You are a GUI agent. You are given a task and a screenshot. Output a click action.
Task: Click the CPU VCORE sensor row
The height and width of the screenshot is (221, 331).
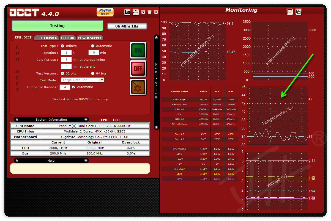200,149
